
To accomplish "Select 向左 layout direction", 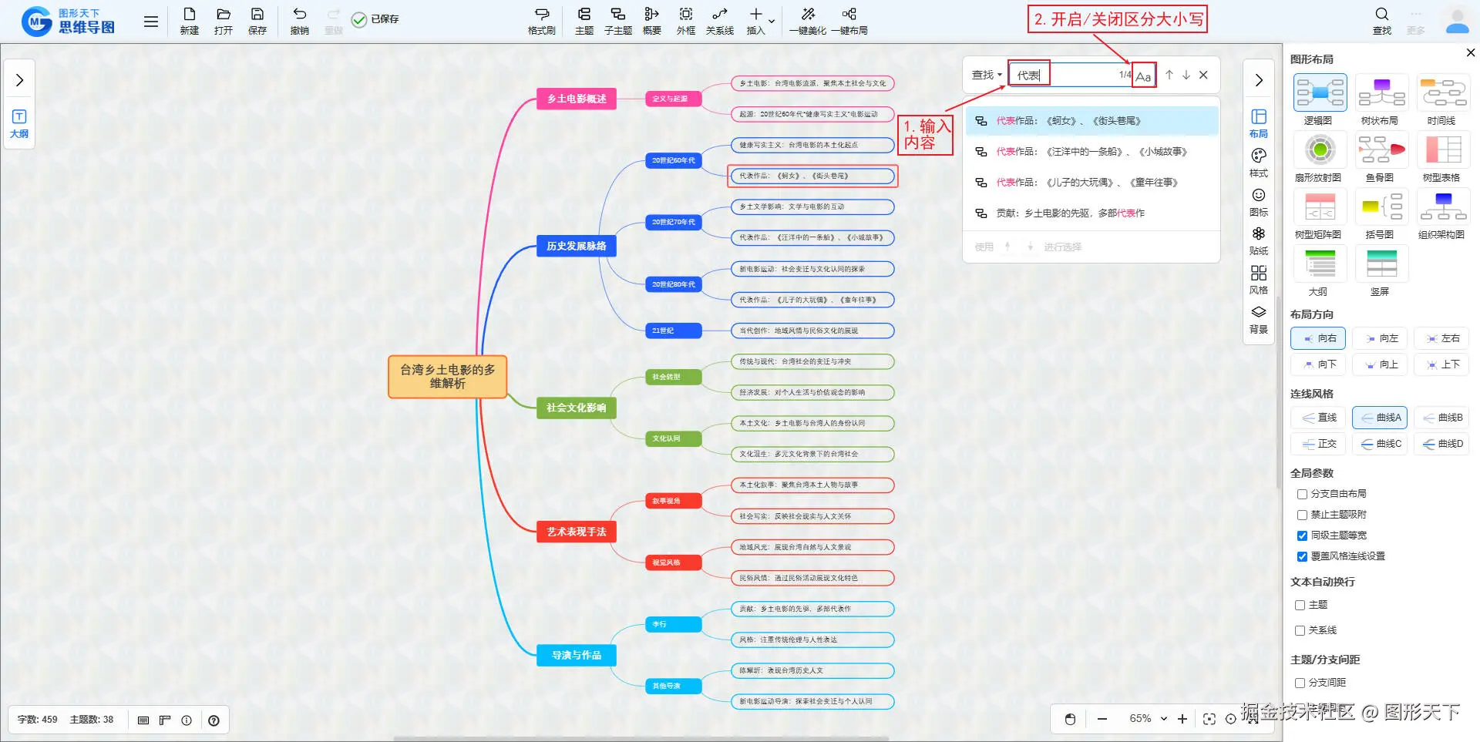I will [1380, 338].
